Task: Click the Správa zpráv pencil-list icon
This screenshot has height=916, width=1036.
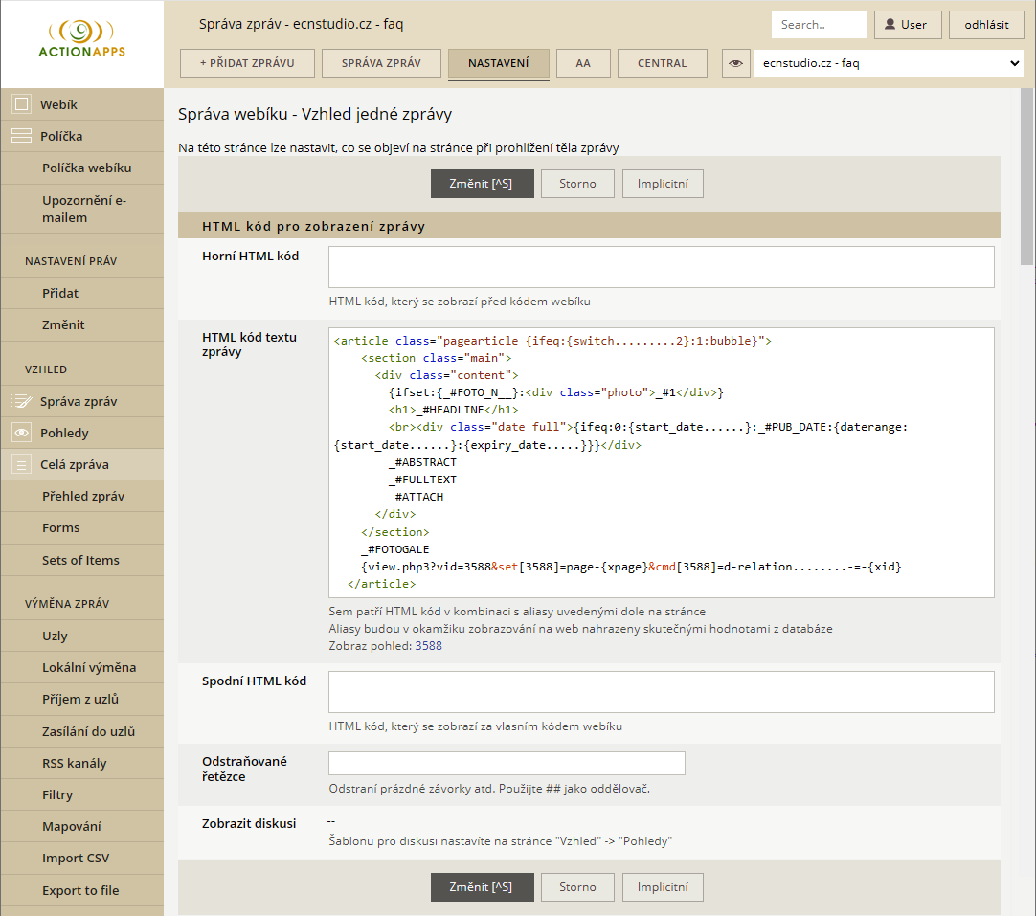Action: (x=21, y=402)
